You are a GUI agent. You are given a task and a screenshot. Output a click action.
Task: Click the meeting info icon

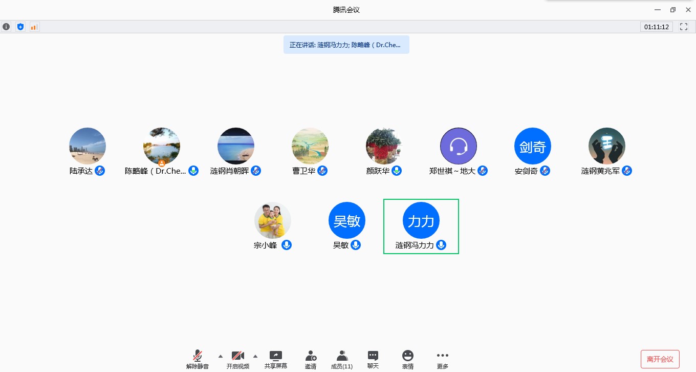[x=6, y=27]
